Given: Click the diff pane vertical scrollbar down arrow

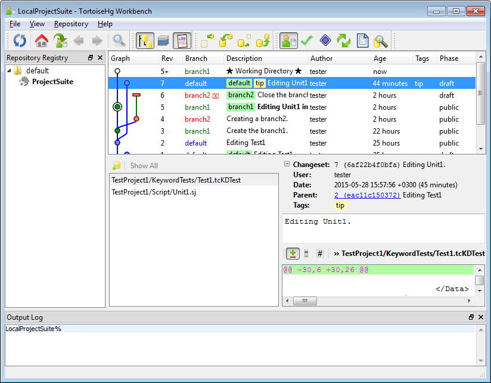Looking at the screenshot, I should coord(480,291).
